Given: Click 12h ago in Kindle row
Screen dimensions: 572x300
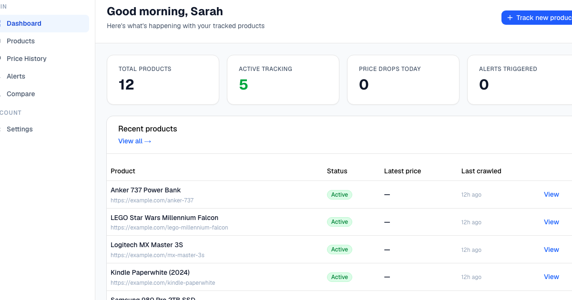Looking at the screenshot, I should pos(471,277).
